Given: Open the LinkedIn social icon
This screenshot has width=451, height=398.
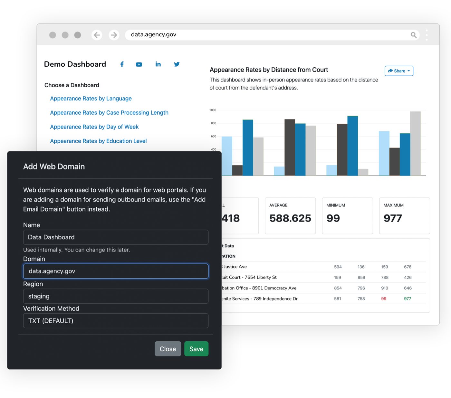Looking at the screenshot, I should (158, 64).
